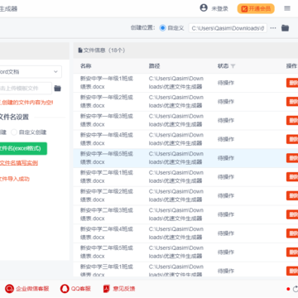Click the 名称 column header
Viewport: 298px width, 298px height.
pos(86,66)
